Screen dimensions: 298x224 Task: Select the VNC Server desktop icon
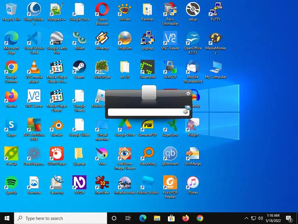pyautogui.click(x=34, y=99)
